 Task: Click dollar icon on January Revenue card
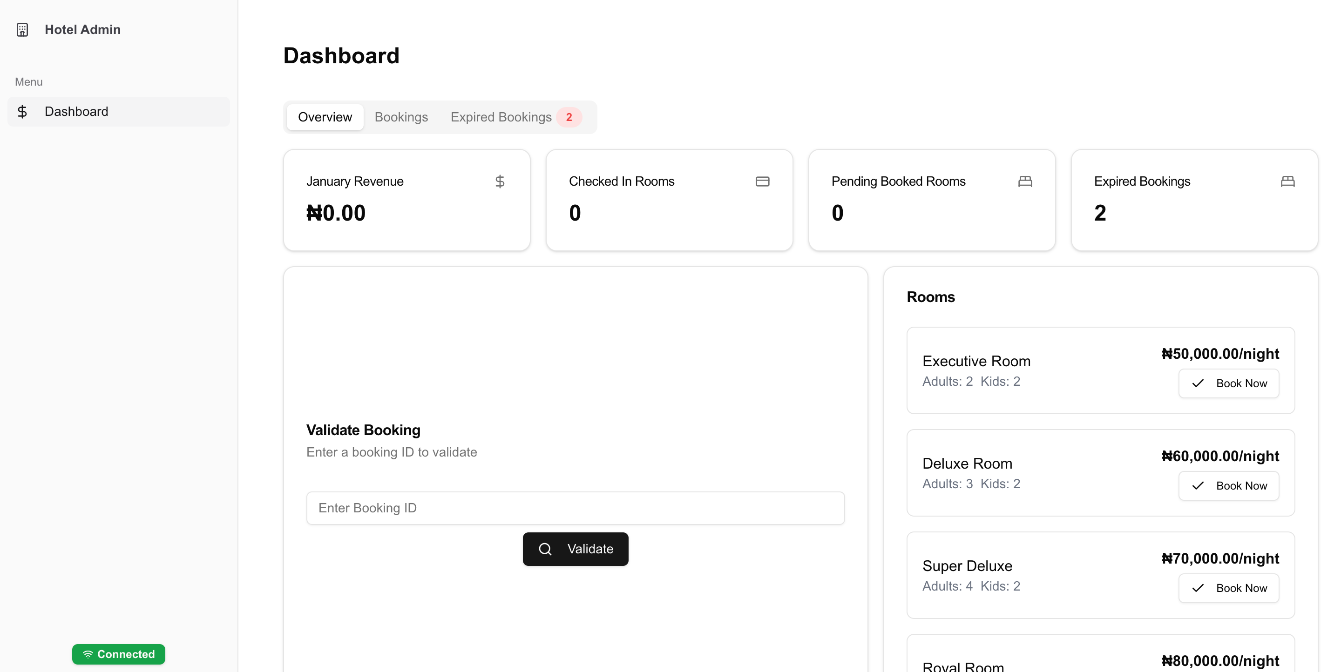click(500, 181)
